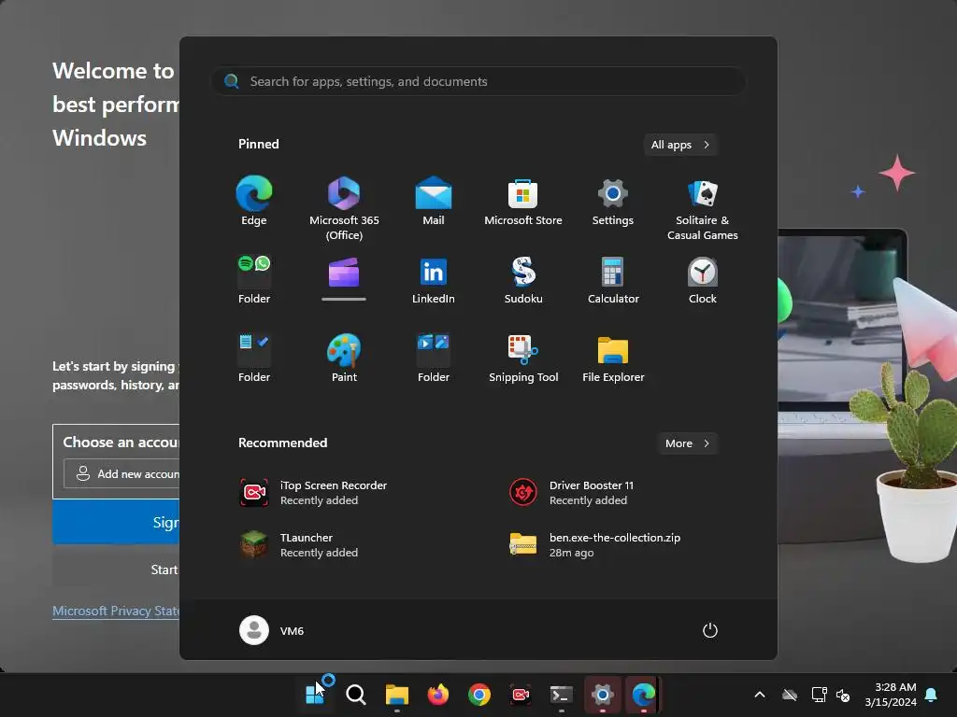This screenshot has width=957, height=717.
Task: Show hidden system tray icons
Action: coord(759,695)
